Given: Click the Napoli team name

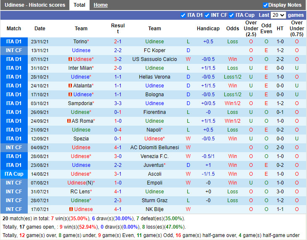Looking at the screenshot, I should (x=153, y=130).
